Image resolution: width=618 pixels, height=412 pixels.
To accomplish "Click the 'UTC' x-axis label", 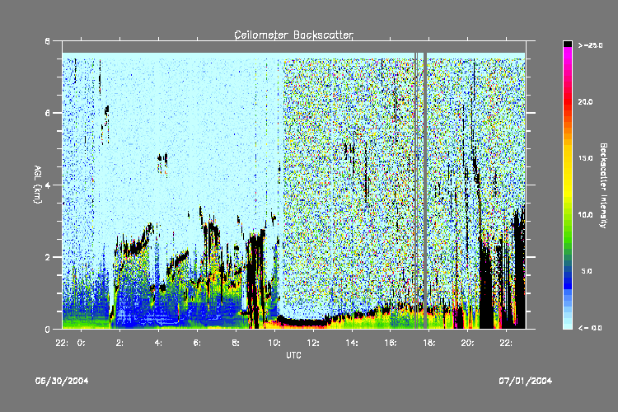I will coord(293,355).
